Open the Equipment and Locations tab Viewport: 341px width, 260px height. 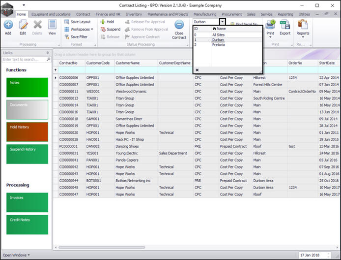click(51, 14)
